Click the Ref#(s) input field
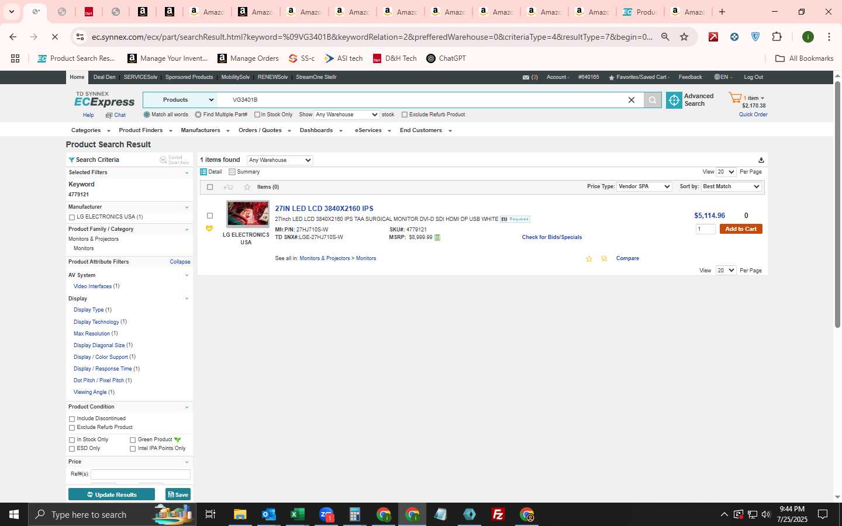Screen dimensions: 842x526 click(x=140, y=475)
